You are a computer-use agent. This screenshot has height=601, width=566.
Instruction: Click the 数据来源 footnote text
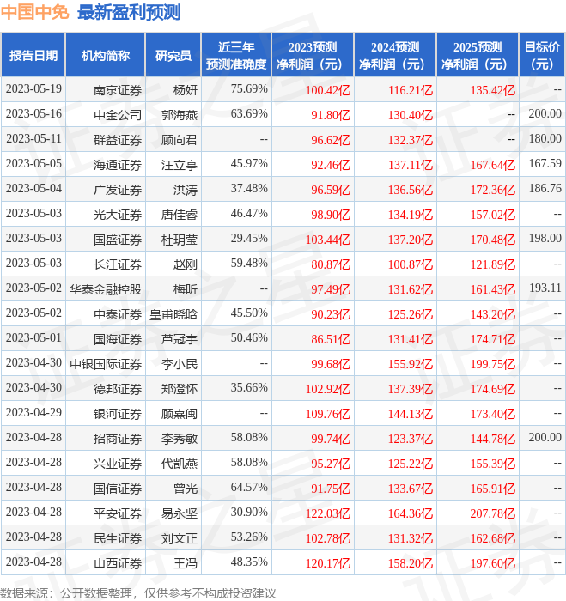[x=138, y=593]
